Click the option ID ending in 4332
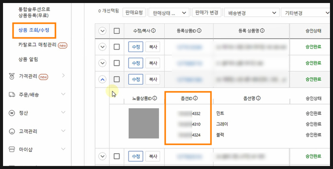The image size is (333, 169). pos(190,114)
